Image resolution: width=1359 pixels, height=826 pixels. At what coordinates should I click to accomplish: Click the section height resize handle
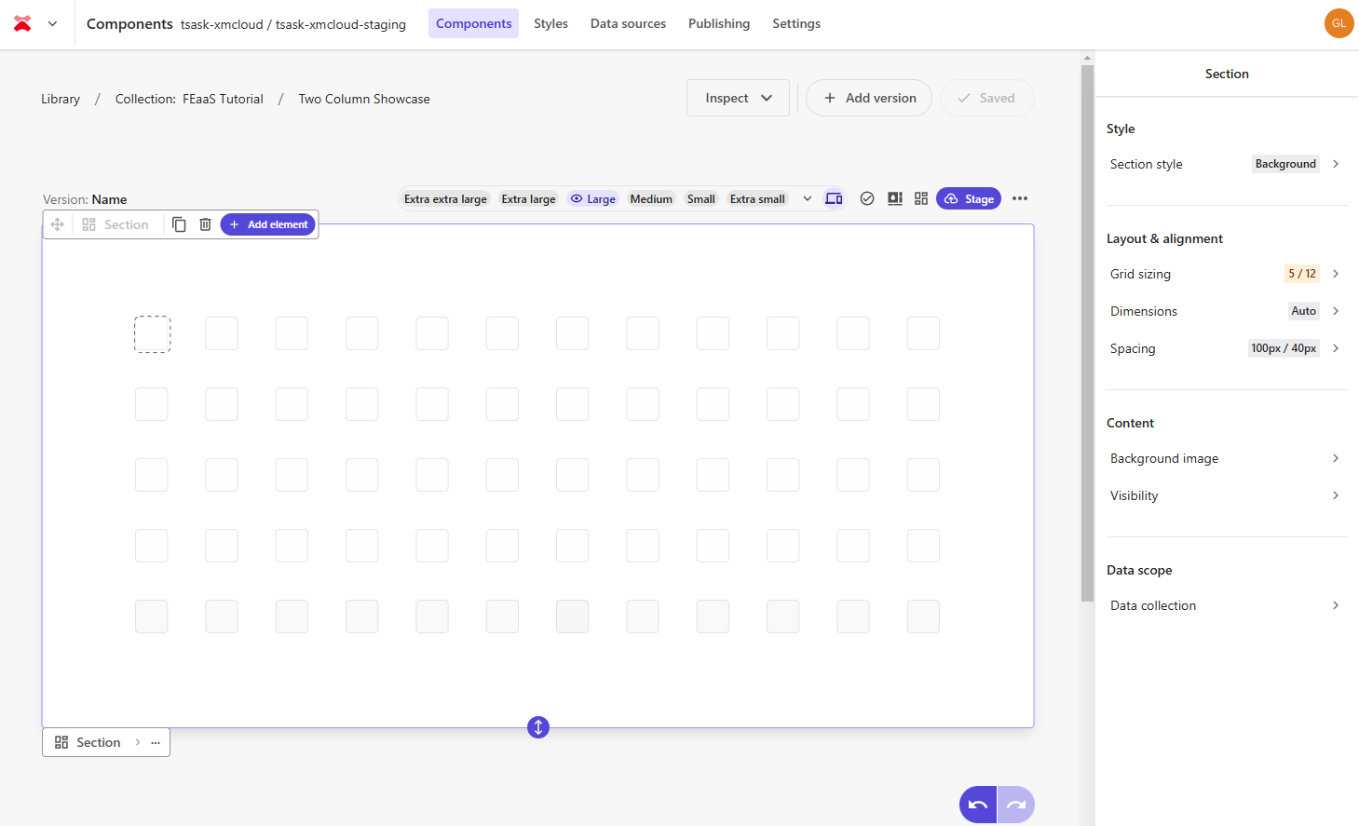pyautogui.click(x=538, y=727)
